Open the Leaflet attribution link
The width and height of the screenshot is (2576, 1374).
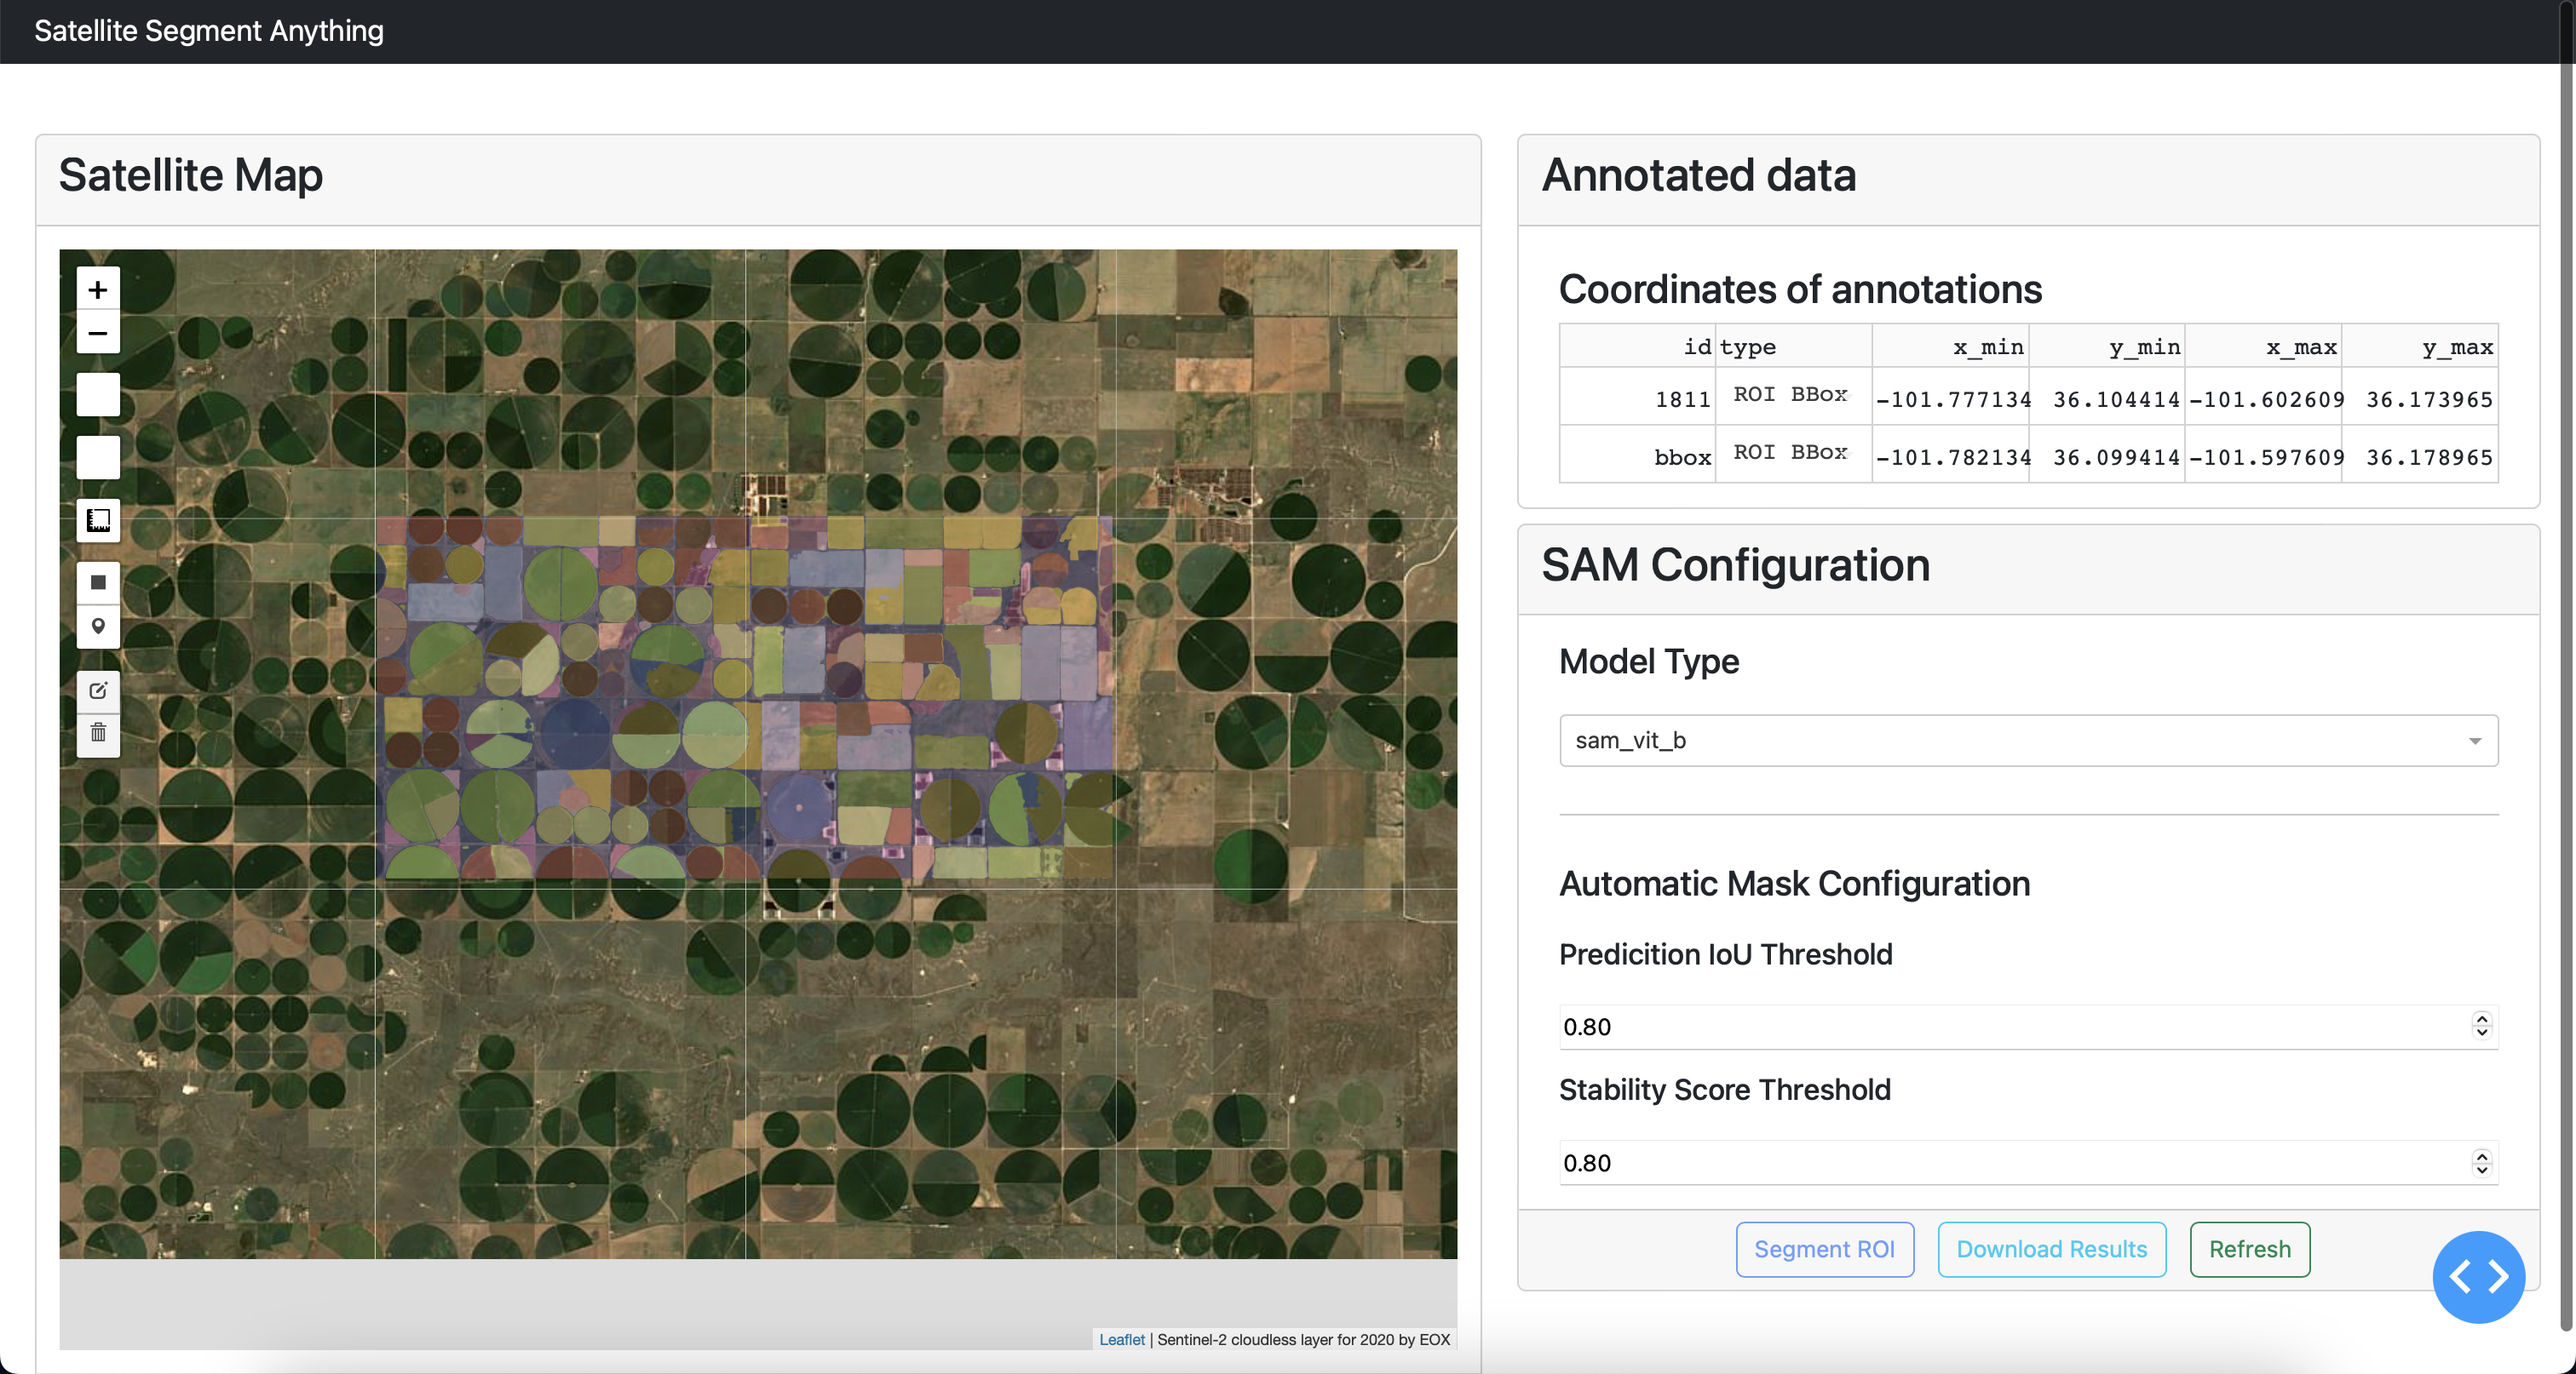point(1121,1340)
